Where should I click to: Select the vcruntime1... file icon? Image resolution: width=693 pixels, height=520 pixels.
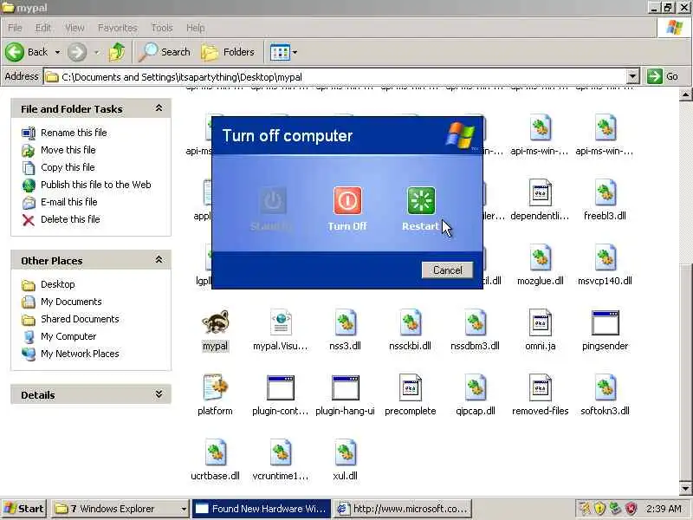tap(281, 452)
